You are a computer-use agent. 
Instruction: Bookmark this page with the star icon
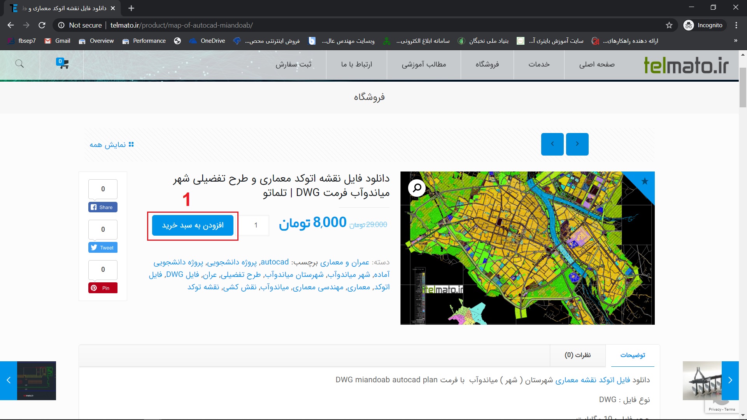669,25
